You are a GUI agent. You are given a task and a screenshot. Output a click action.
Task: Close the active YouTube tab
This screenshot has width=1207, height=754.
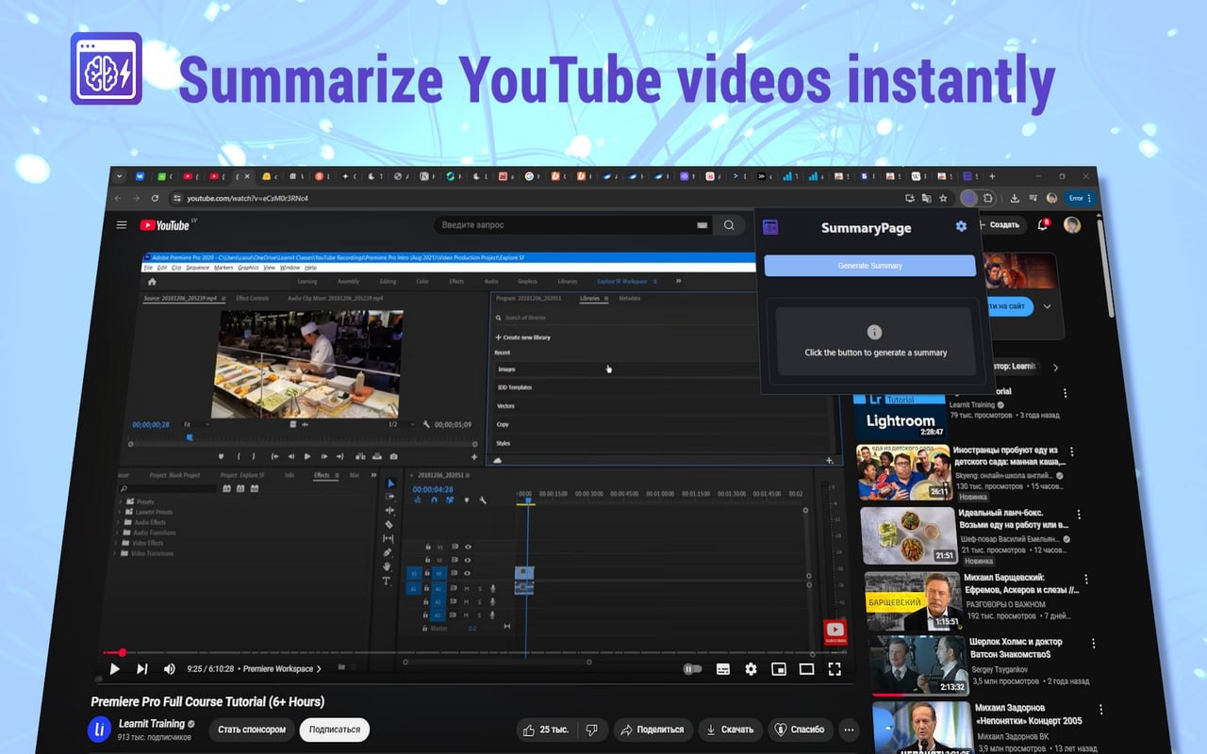pyautogui.click(x=248, y=176)
